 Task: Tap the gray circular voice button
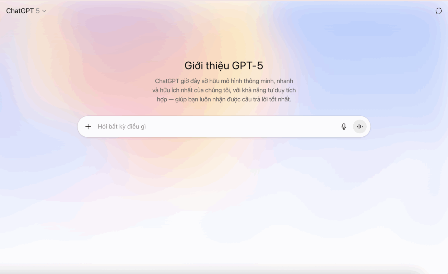360,127
